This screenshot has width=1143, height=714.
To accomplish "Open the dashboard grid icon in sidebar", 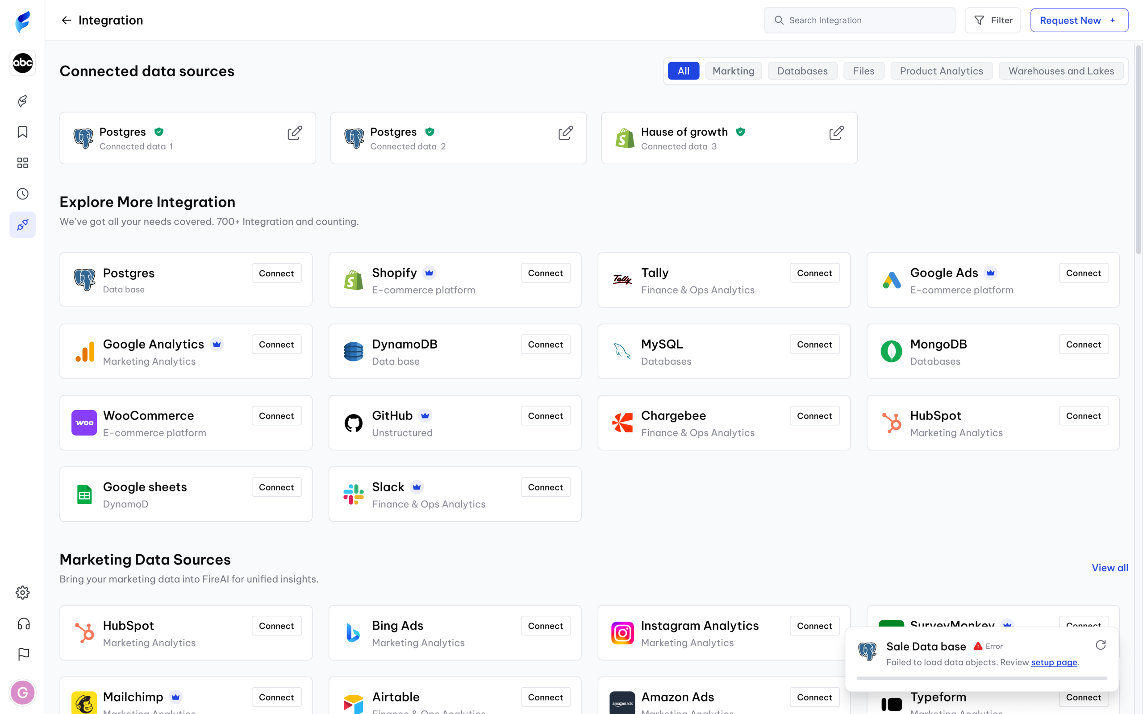I will coord(23,163).
